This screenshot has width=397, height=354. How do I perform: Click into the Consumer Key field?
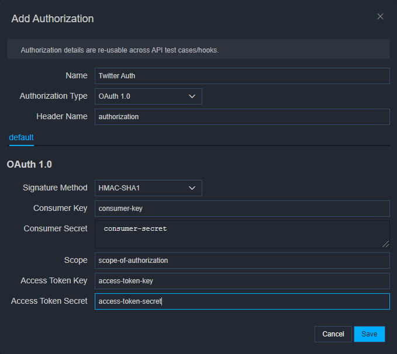click(242, 209)
